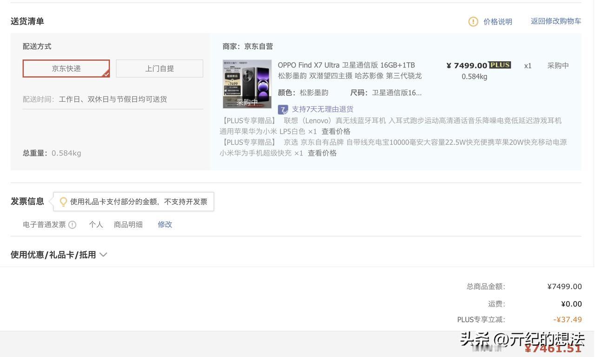Viewport: 595px width, 357px height.
Task: Open 支持7天无理由退货 link
Action: (323, 109)
